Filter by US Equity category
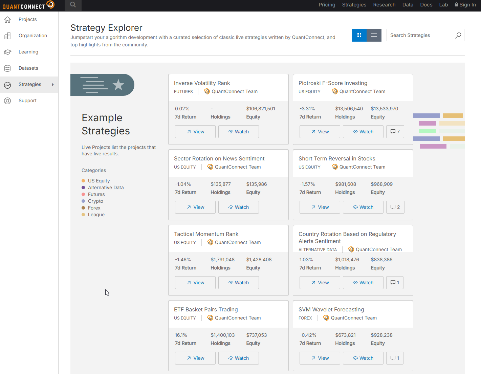This screenshot has height=374, width=481. click(x=99, y=181)
